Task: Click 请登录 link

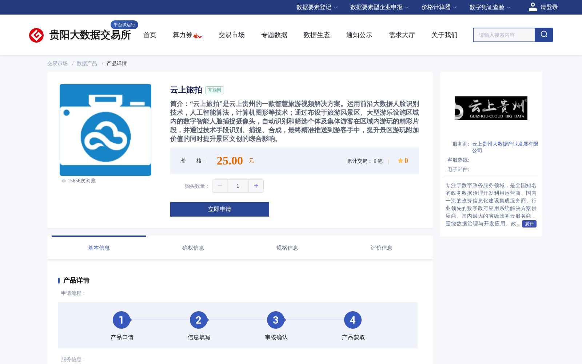Action: pos(549,7)
